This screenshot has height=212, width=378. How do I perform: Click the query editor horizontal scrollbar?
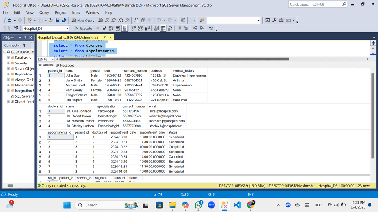tap(174, 59)
